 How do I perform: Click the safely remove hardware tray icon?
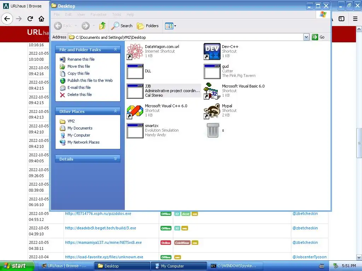[336, 266]
